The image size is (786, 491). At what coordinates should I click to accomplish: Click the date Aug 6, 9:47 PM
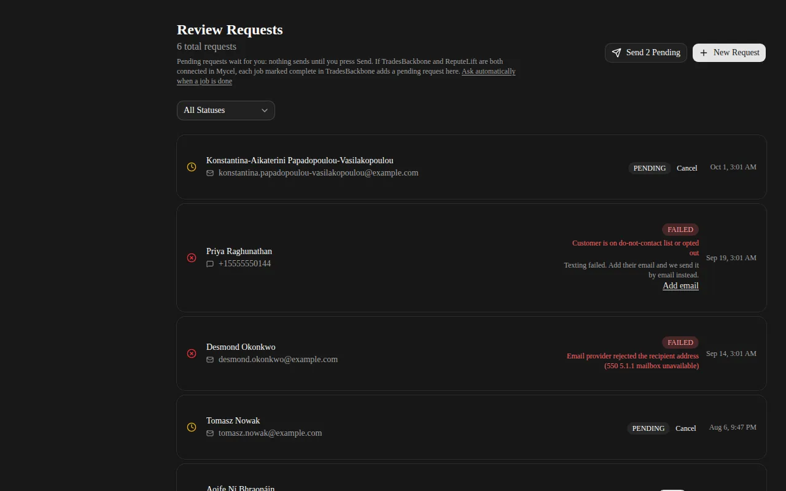[x=733, y=427]
